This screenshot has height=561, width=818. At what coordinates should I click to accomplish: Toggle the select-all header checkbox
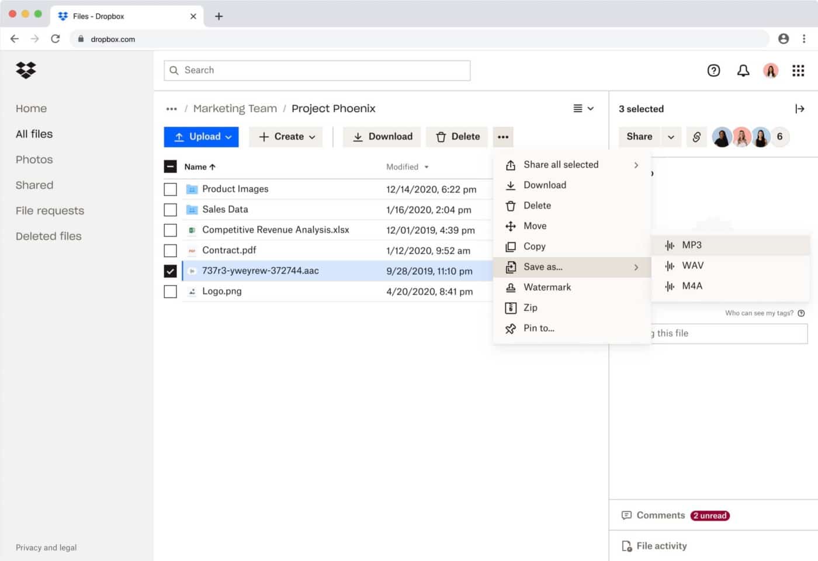pos(170,167)
